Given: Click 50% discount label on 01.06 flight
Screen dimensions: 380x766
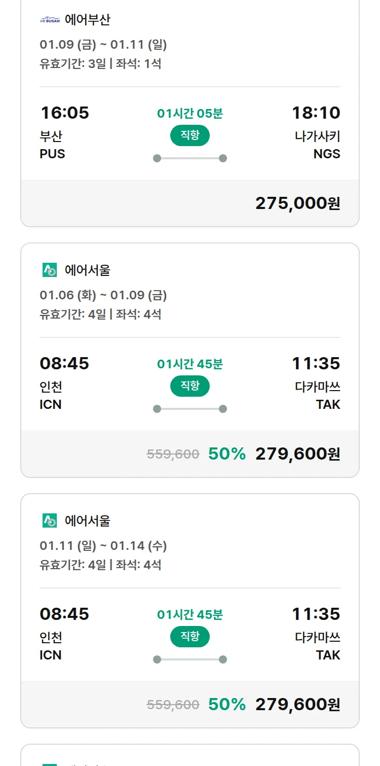Looking at the screenshot, I should [x=227, y=454].
